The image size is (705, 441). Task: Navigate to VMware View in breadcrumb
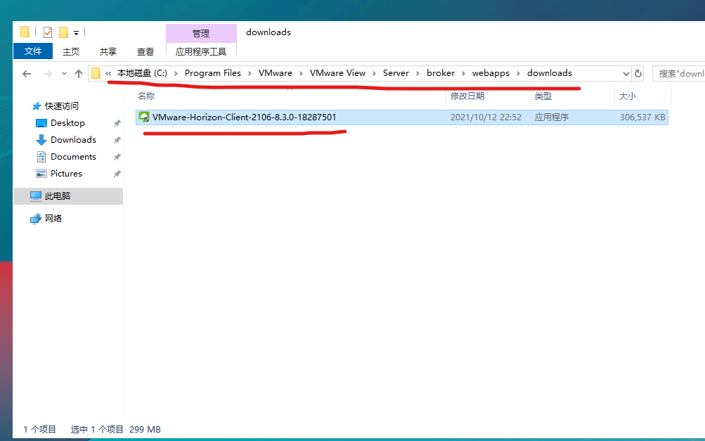click(337, 73)
